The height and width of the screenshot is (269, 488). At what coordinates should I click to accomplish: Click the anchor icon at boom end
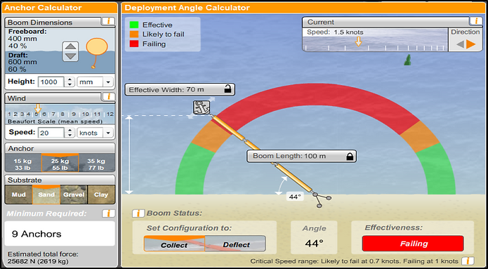(202, 107)
